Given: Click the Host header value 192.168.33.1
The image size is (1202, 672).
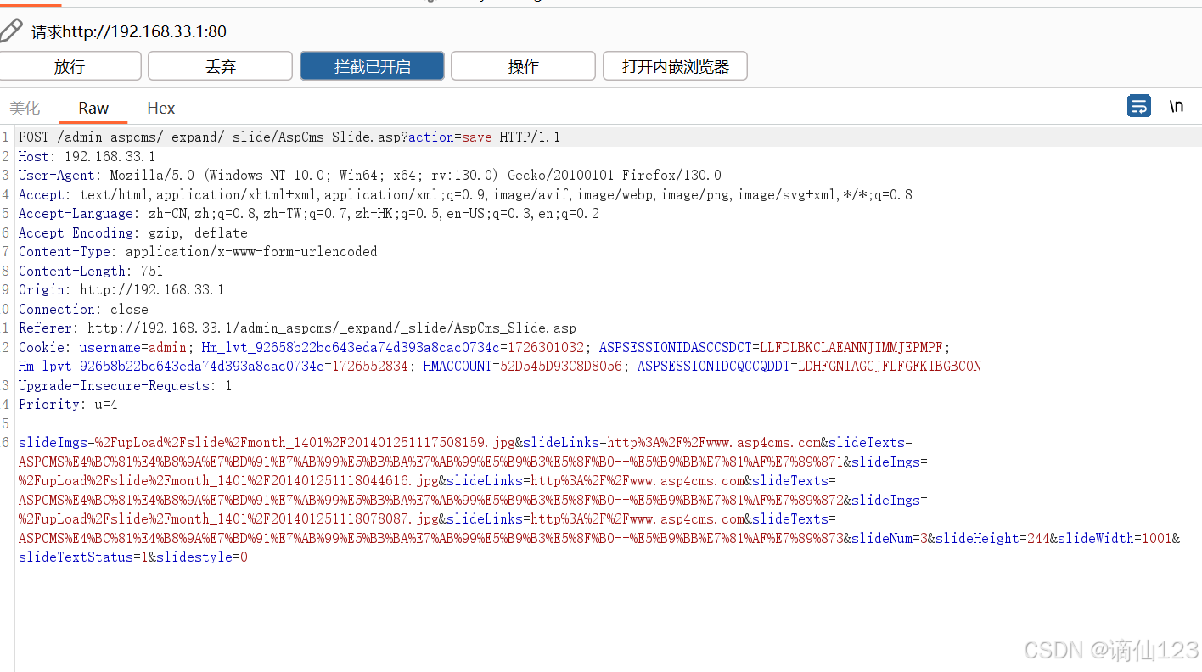Looking at the screenshot, I should 109,156.
